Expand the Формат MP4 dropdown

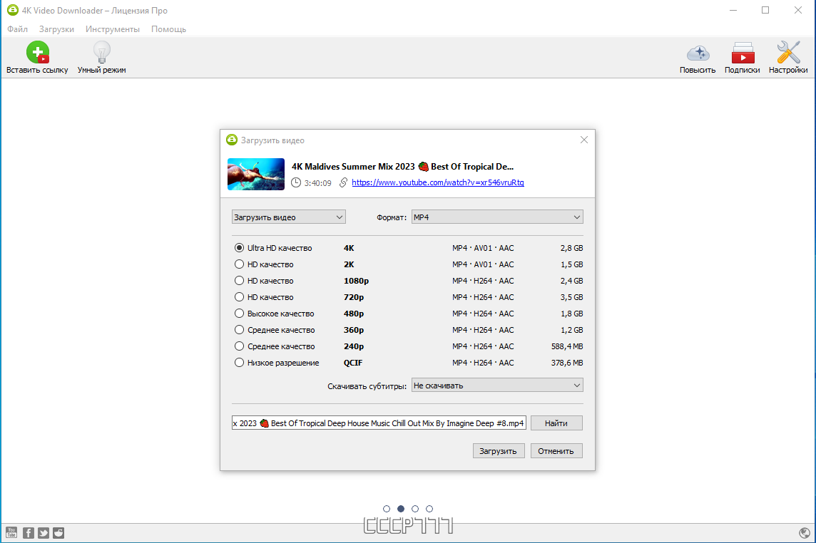tap(497, 217)
